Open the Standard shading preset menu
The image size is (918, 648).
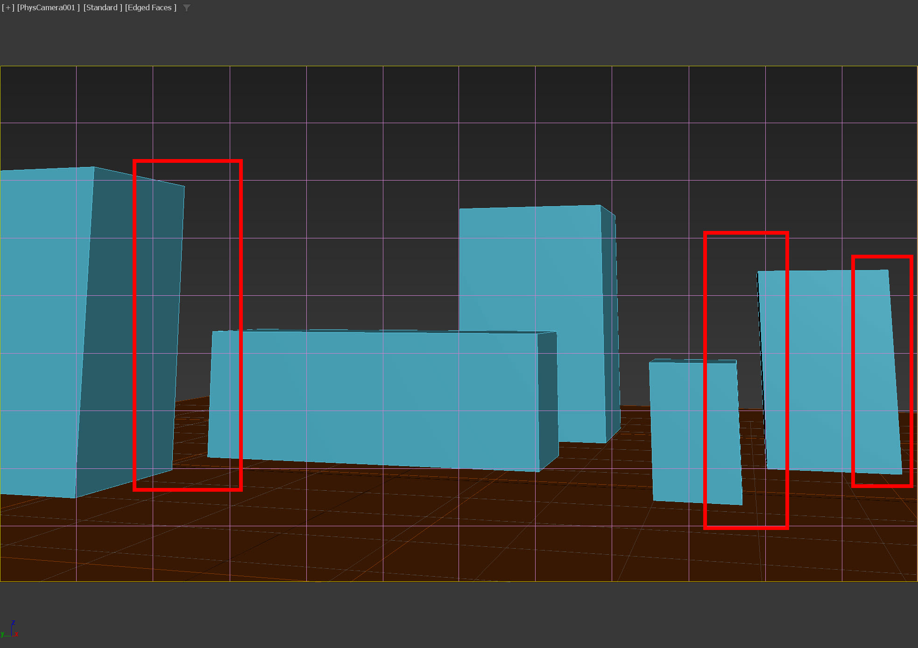103,7
